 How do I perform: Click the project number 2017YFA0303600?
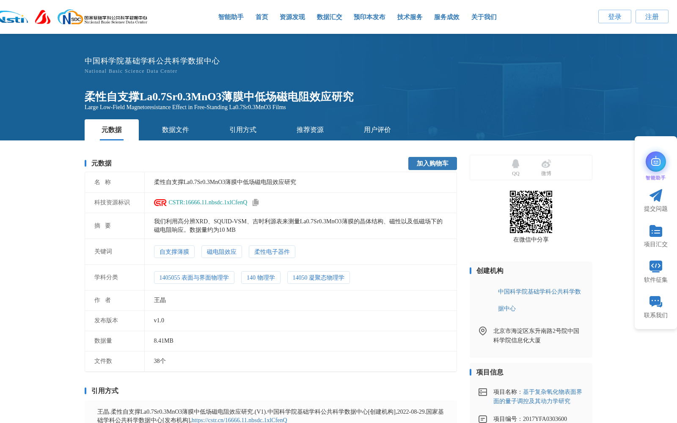545,419
